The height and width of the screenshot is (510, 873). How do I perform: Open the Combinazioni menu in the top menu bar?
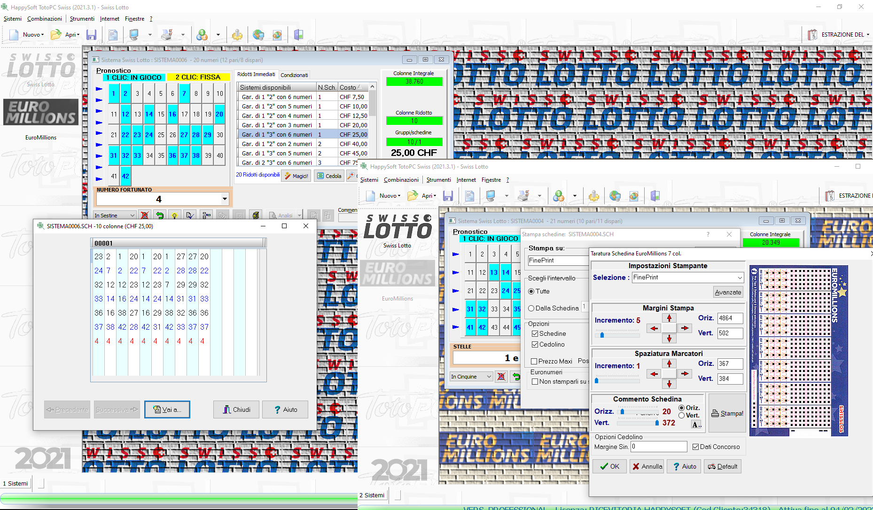click(x=45, y=19)
